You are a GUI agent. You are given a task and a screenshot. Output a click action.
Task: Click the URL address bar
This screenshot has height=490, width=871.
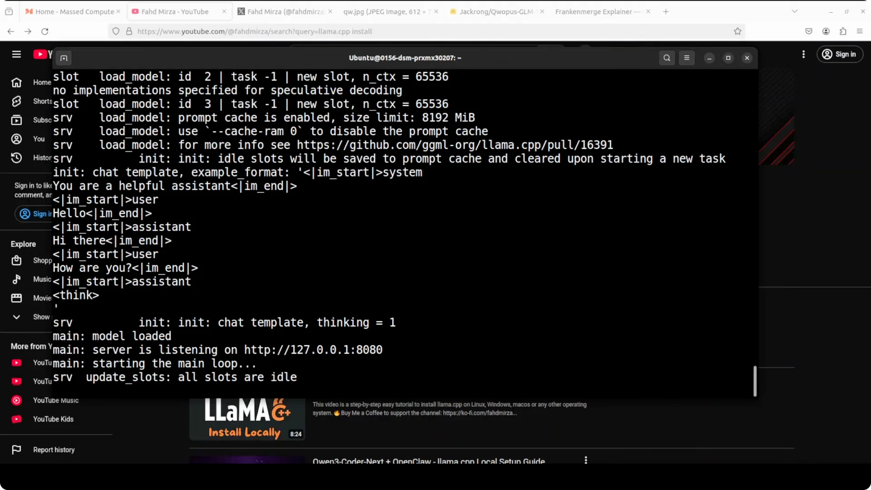point(426,31)
